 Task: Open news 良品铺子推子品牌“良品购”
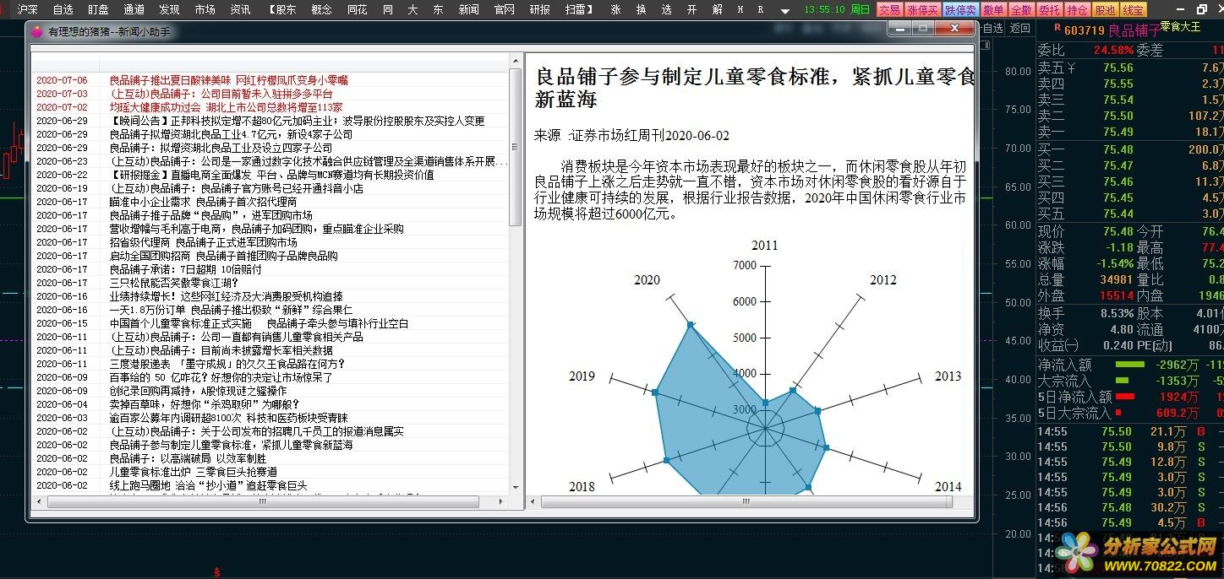point(210,215)
